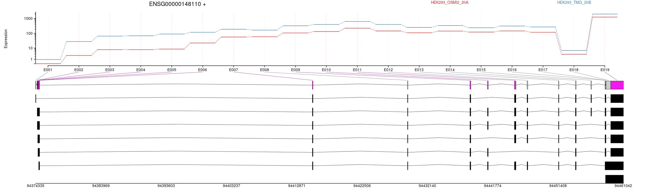Click genomic coordinate 94451408
Viewport: 653px width, 190px height.
pyautogui.click(x=558, y=186)
